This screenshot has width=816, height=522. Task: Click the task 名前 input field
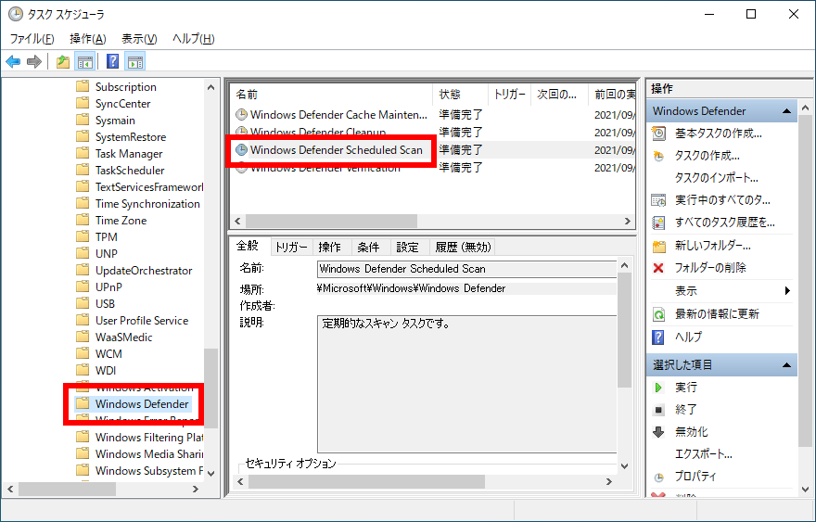[x=466, y=269]
